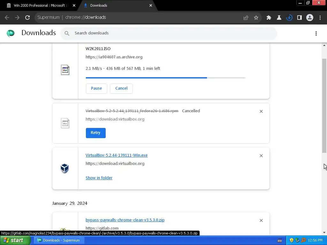Open the browser three-dot menu

click(320, 18)
